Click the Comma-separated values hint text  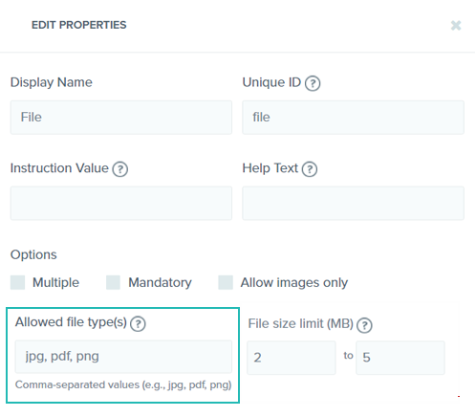coord(123,385)
